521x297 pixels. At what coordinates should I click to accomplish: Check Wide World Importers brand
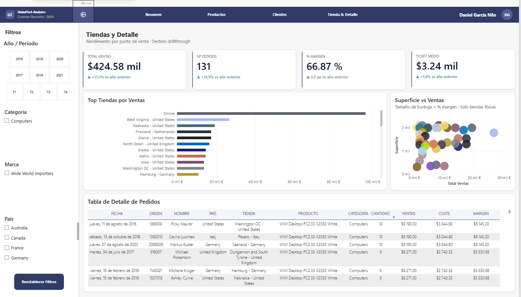click(x=7, y=173)
